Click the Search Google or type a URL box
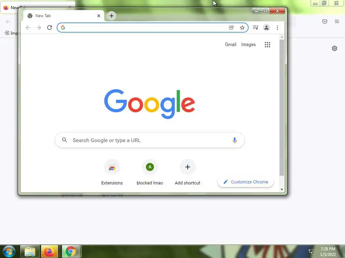The image size is (345, 258). click(150, 140)
